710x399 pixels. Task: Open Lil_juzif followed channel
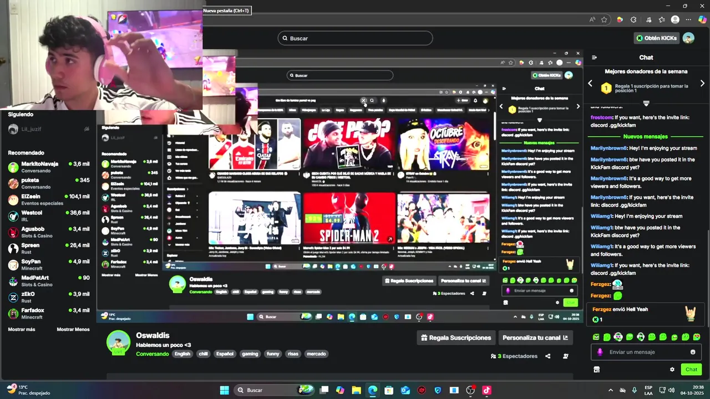[x=49, y=129]
